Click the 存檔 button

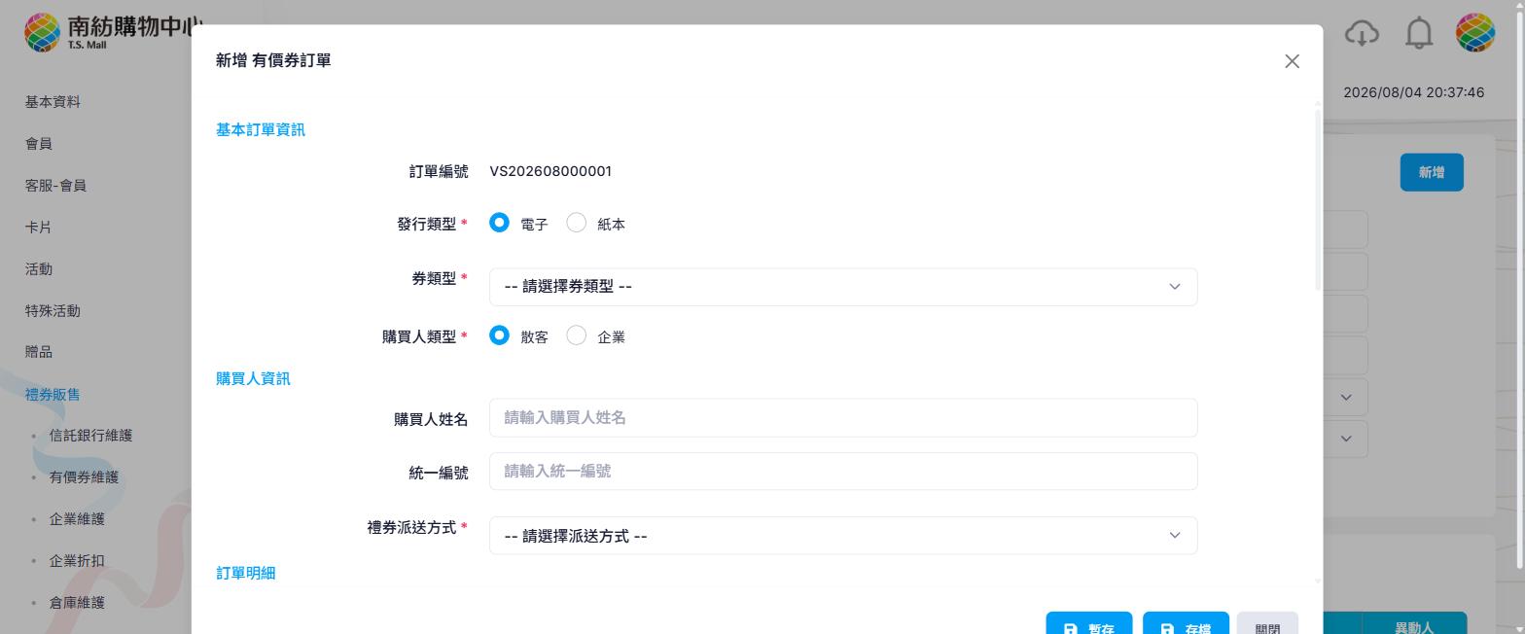pyautogui.click(x=1186, y=623)
